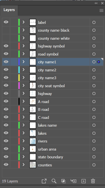Open the Locate Object magnifier icon
Screen dimensions: 105x188
pos(54,181)
